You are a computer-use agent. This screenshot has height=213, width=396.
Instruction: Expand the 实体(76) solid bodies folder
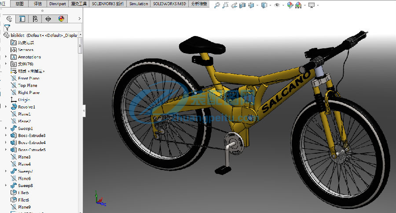[x=6, y=64]
